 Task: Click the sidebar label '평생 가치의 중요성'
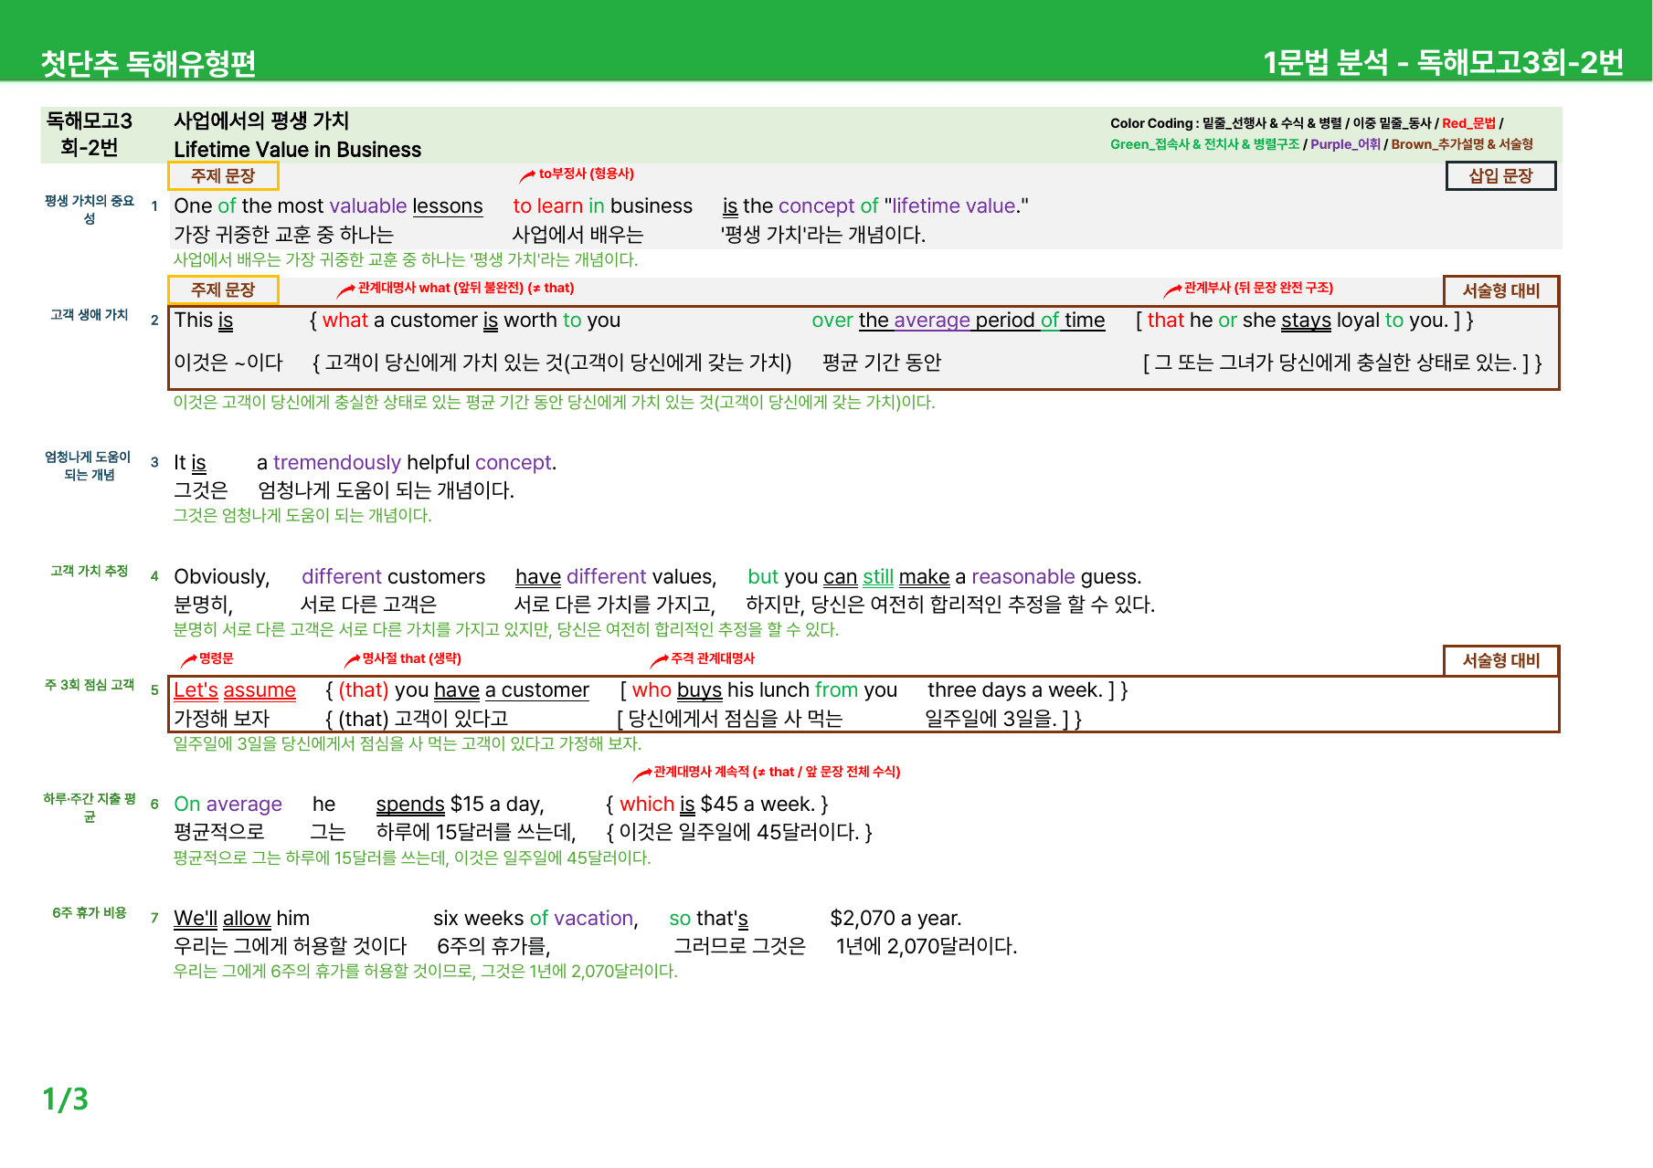pos(90,209)
